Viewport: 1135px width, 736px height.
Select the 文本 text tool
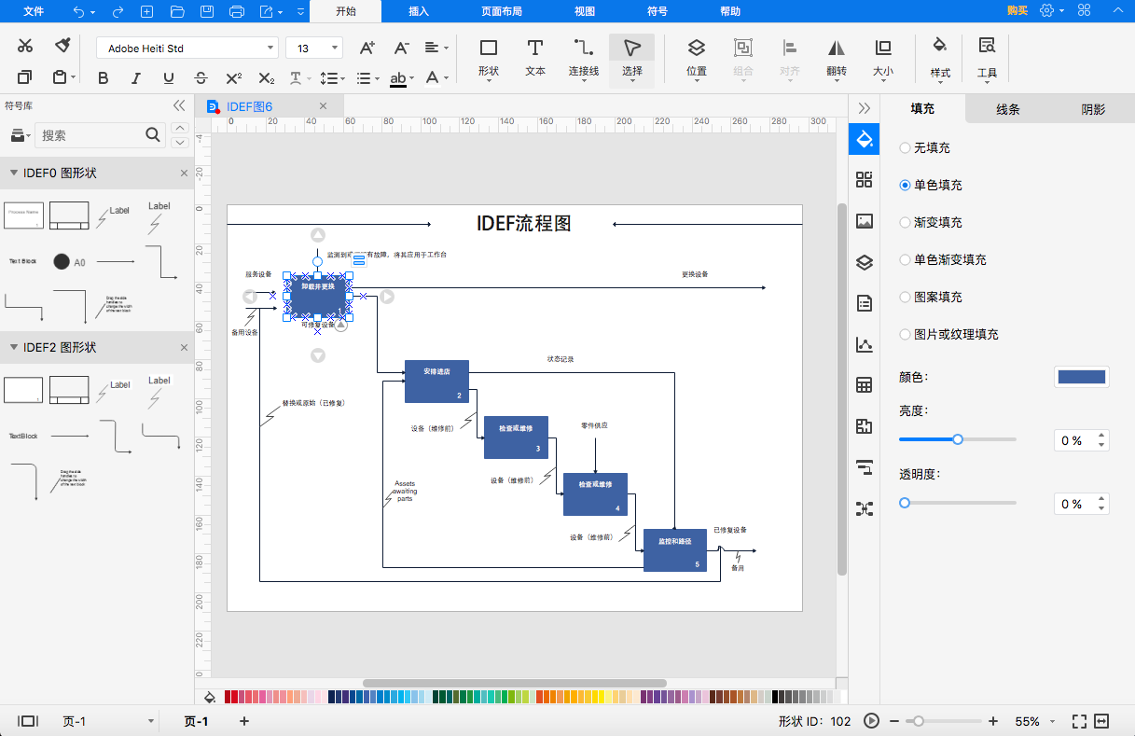pyautogui.click(x=535, y=59)
